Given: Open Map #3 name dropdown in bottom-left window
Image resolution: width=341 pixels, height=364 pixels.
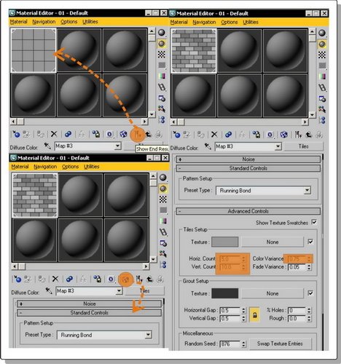Looking at the screenshot, I should [x=119, y=291].
